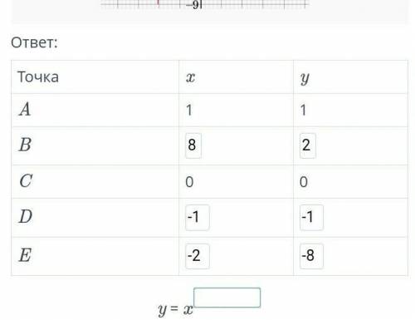
Task: Click the -9 axis label on graph
Action: click(x=193, y=5)
